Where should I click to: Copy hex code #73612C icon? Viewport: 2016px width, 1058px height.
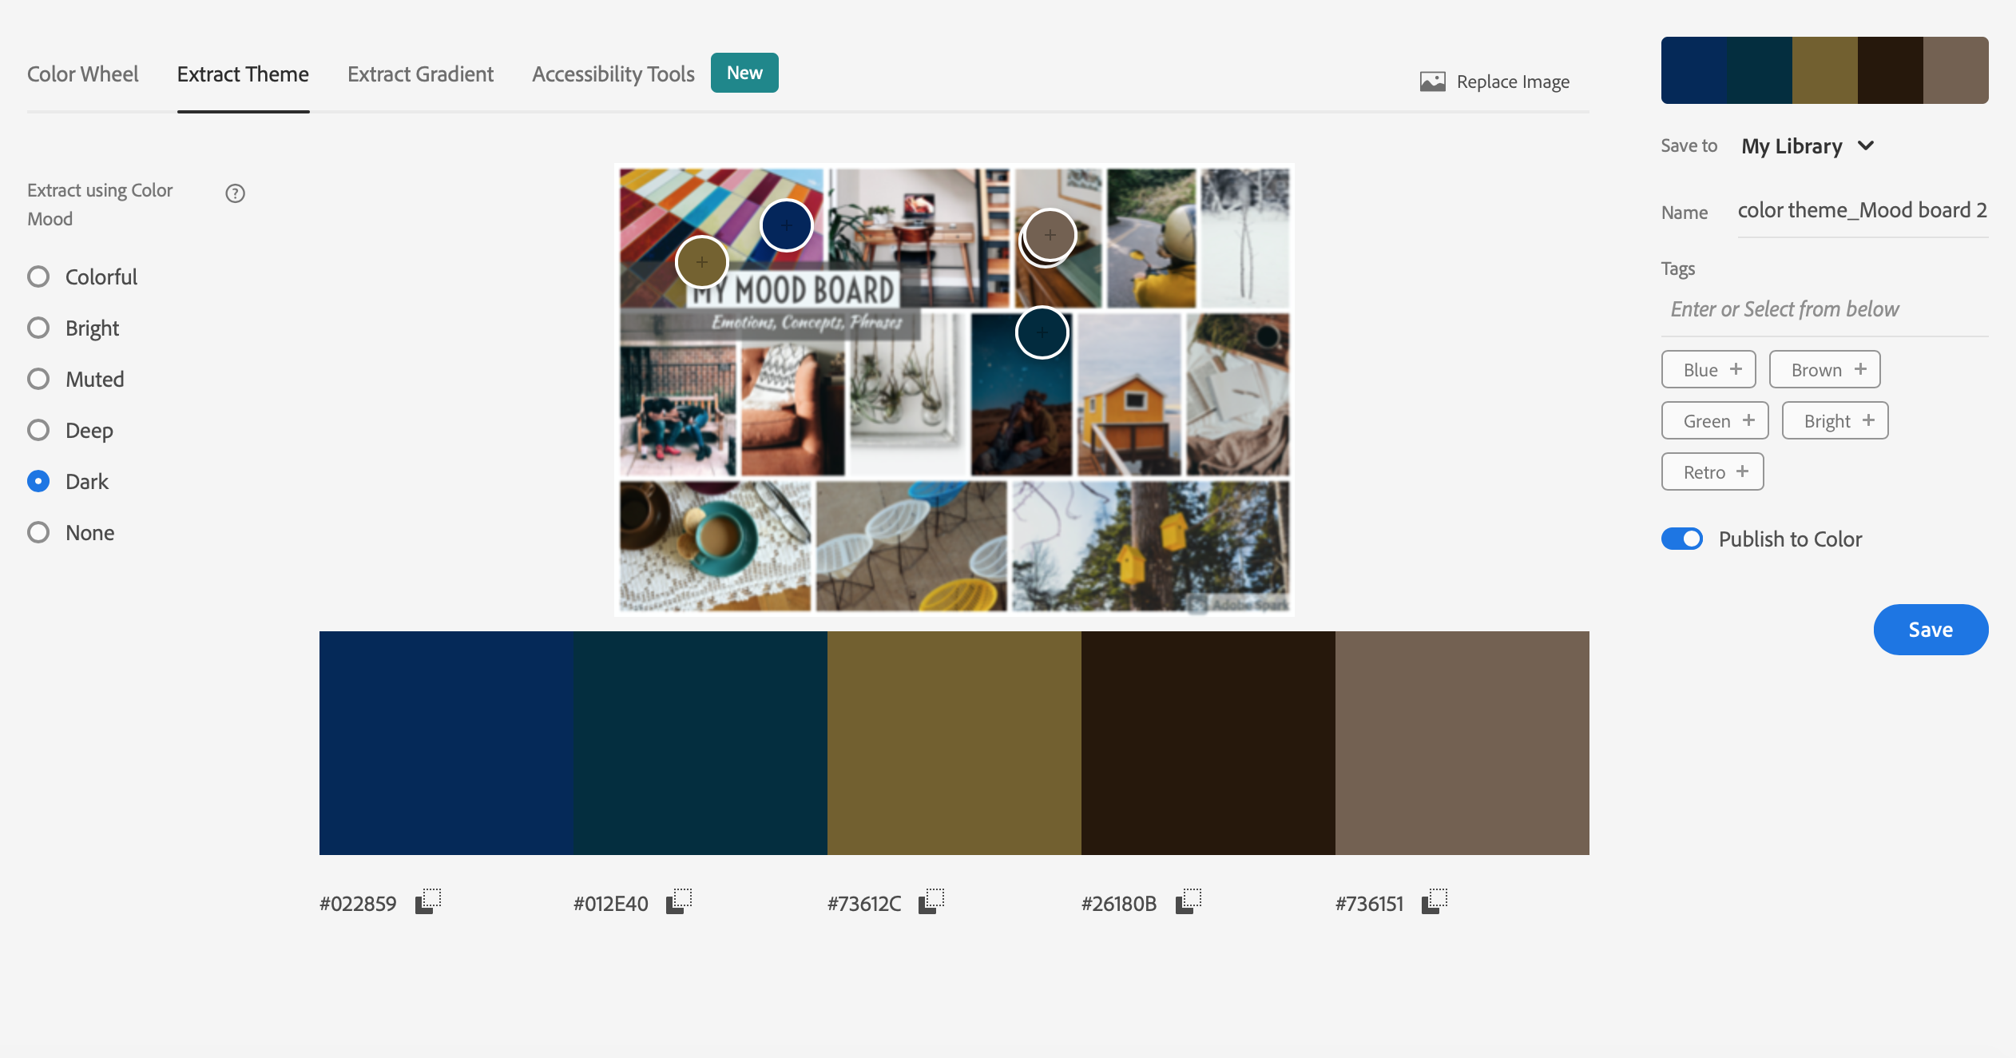931,901
